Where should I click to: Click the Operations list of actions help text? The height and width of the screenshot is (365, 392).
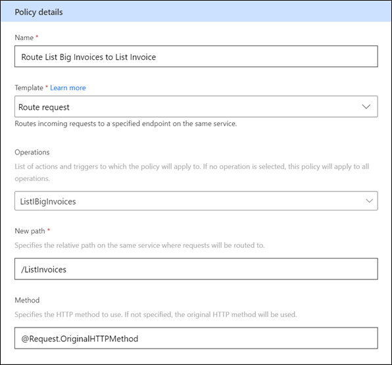192,172
